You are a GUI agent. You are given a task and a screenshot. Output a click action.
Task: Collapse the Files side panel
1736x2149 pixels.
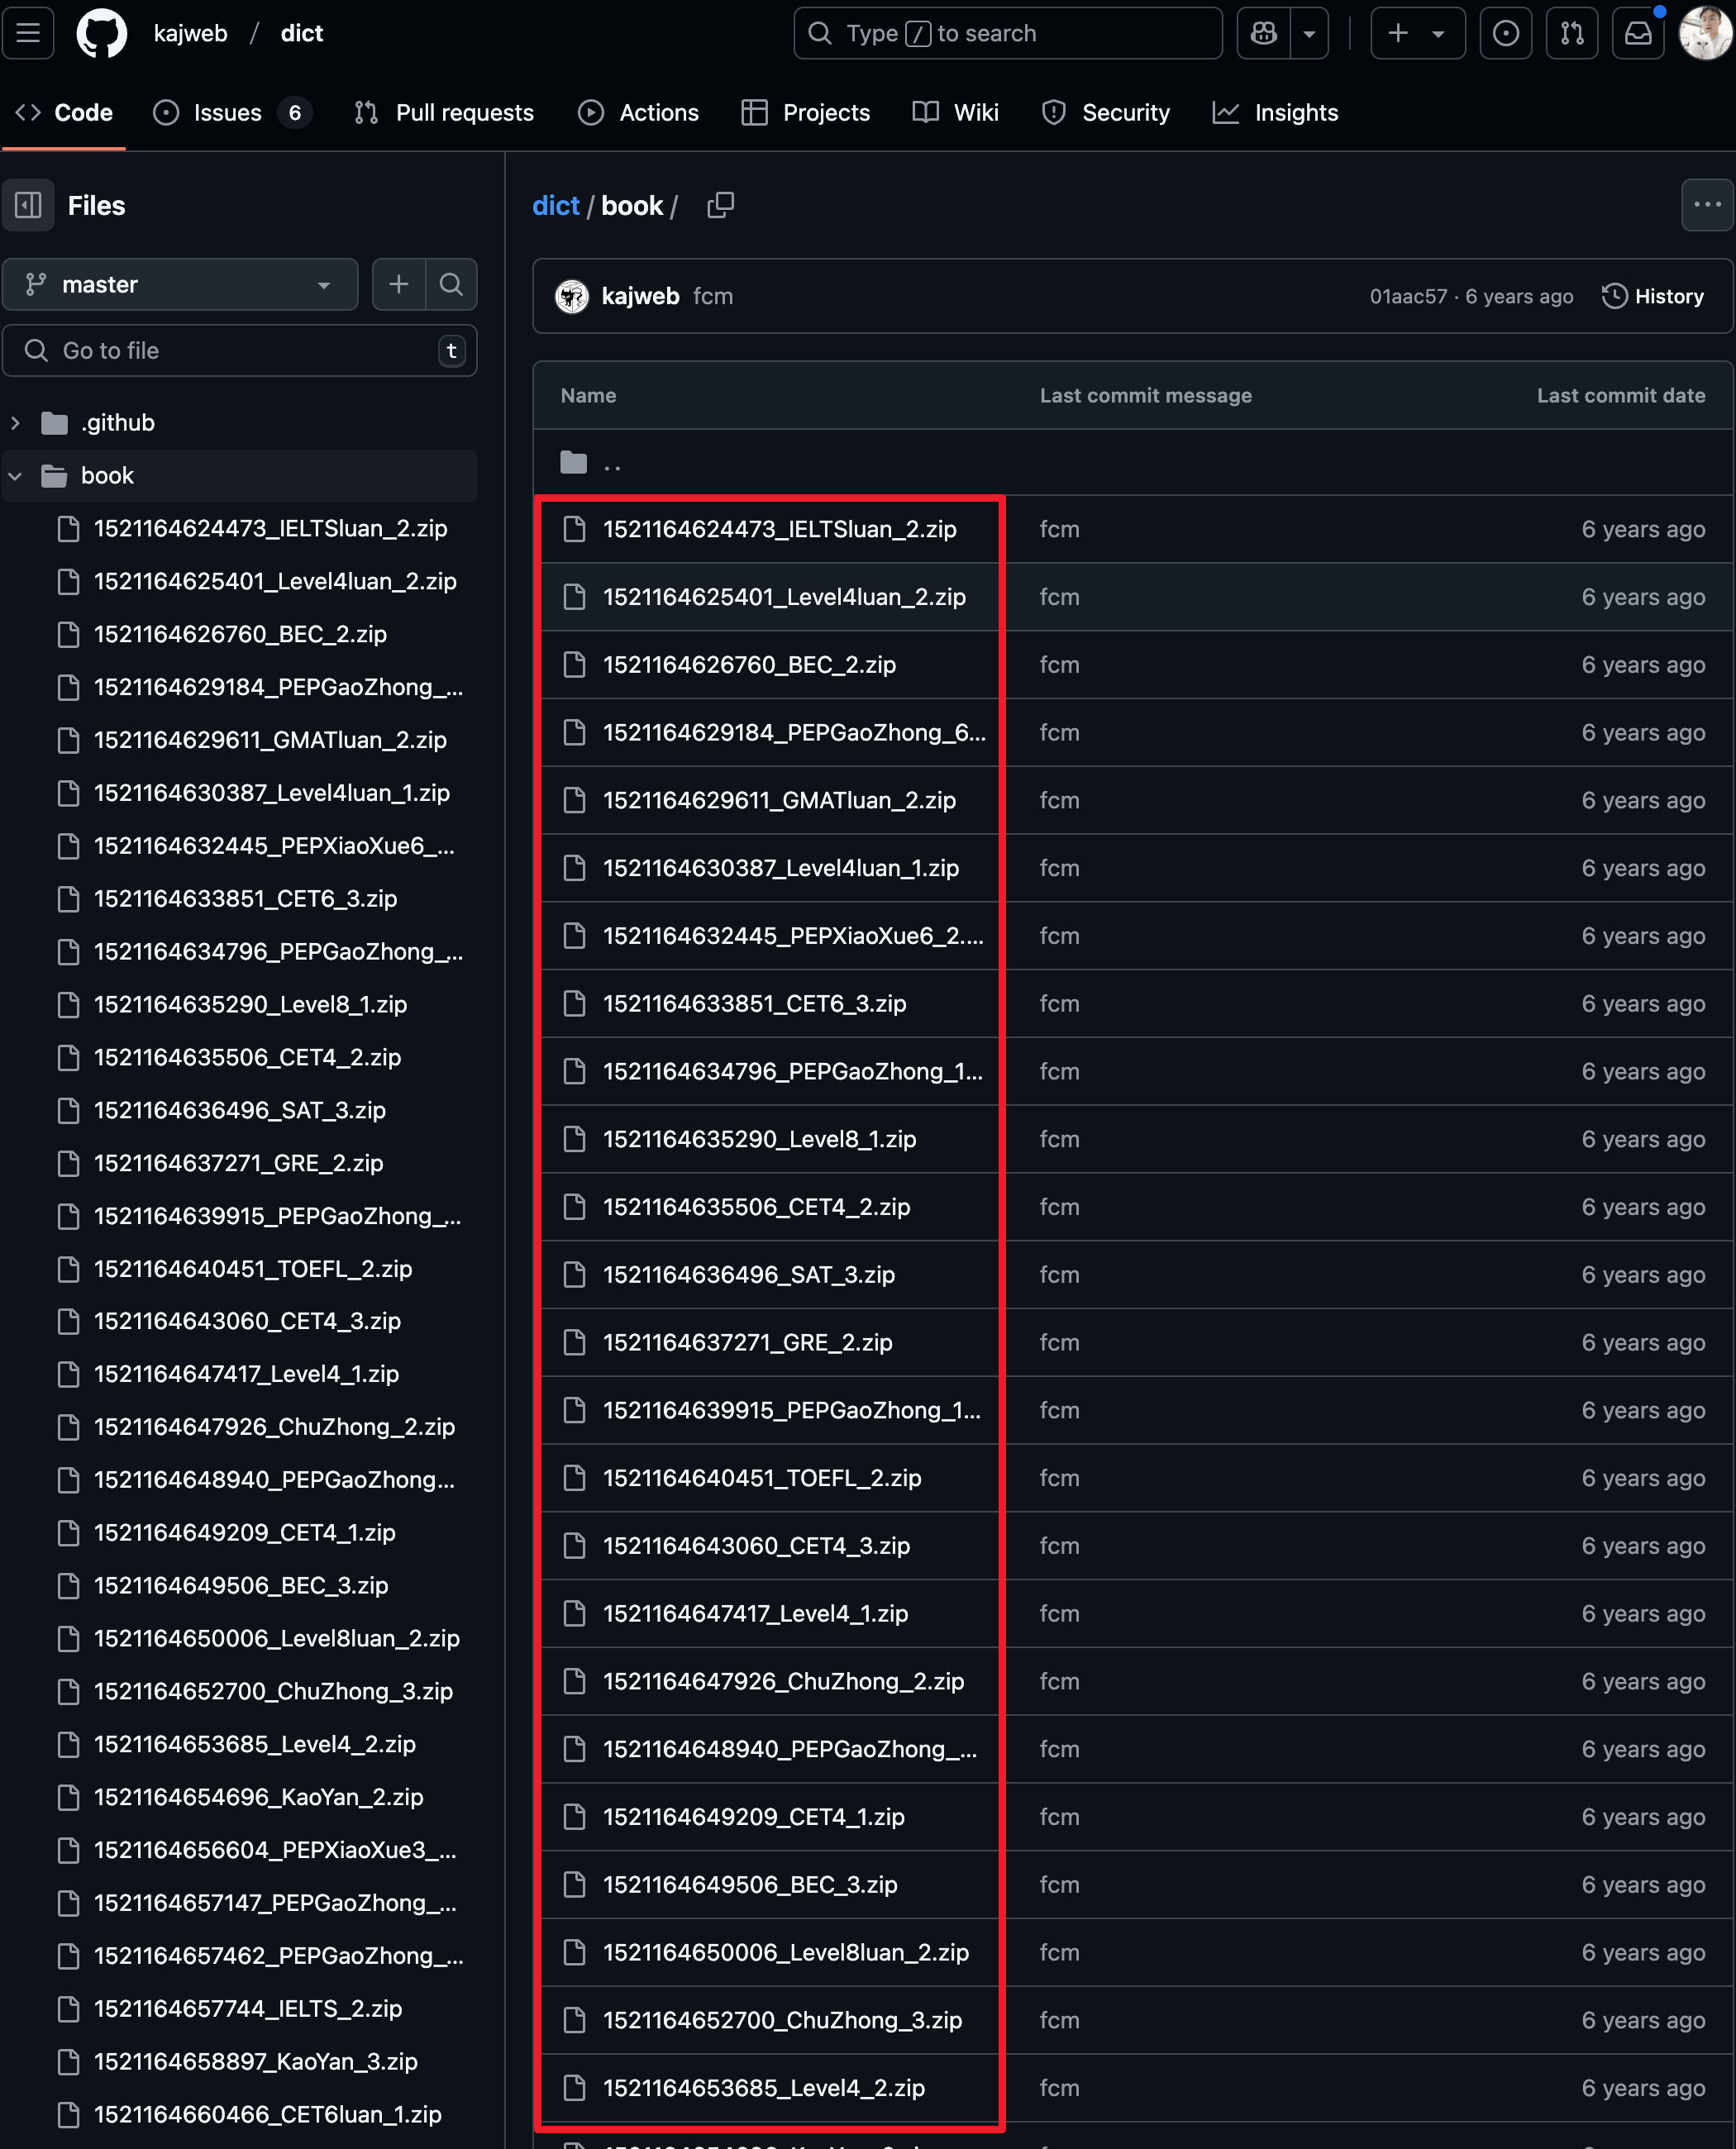pyautogui.click(x=28, y=205)
